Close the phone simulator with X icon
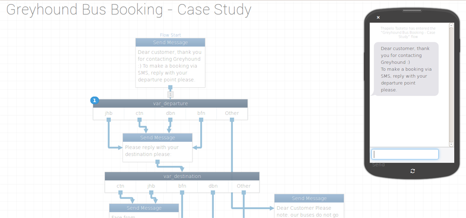 [x=378, y=18]
